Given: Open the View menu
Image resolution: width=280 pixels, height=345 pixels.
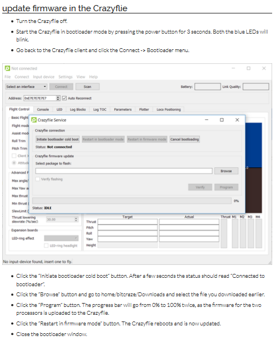Looking at the screenshot, I should click(x=81, y=77).
